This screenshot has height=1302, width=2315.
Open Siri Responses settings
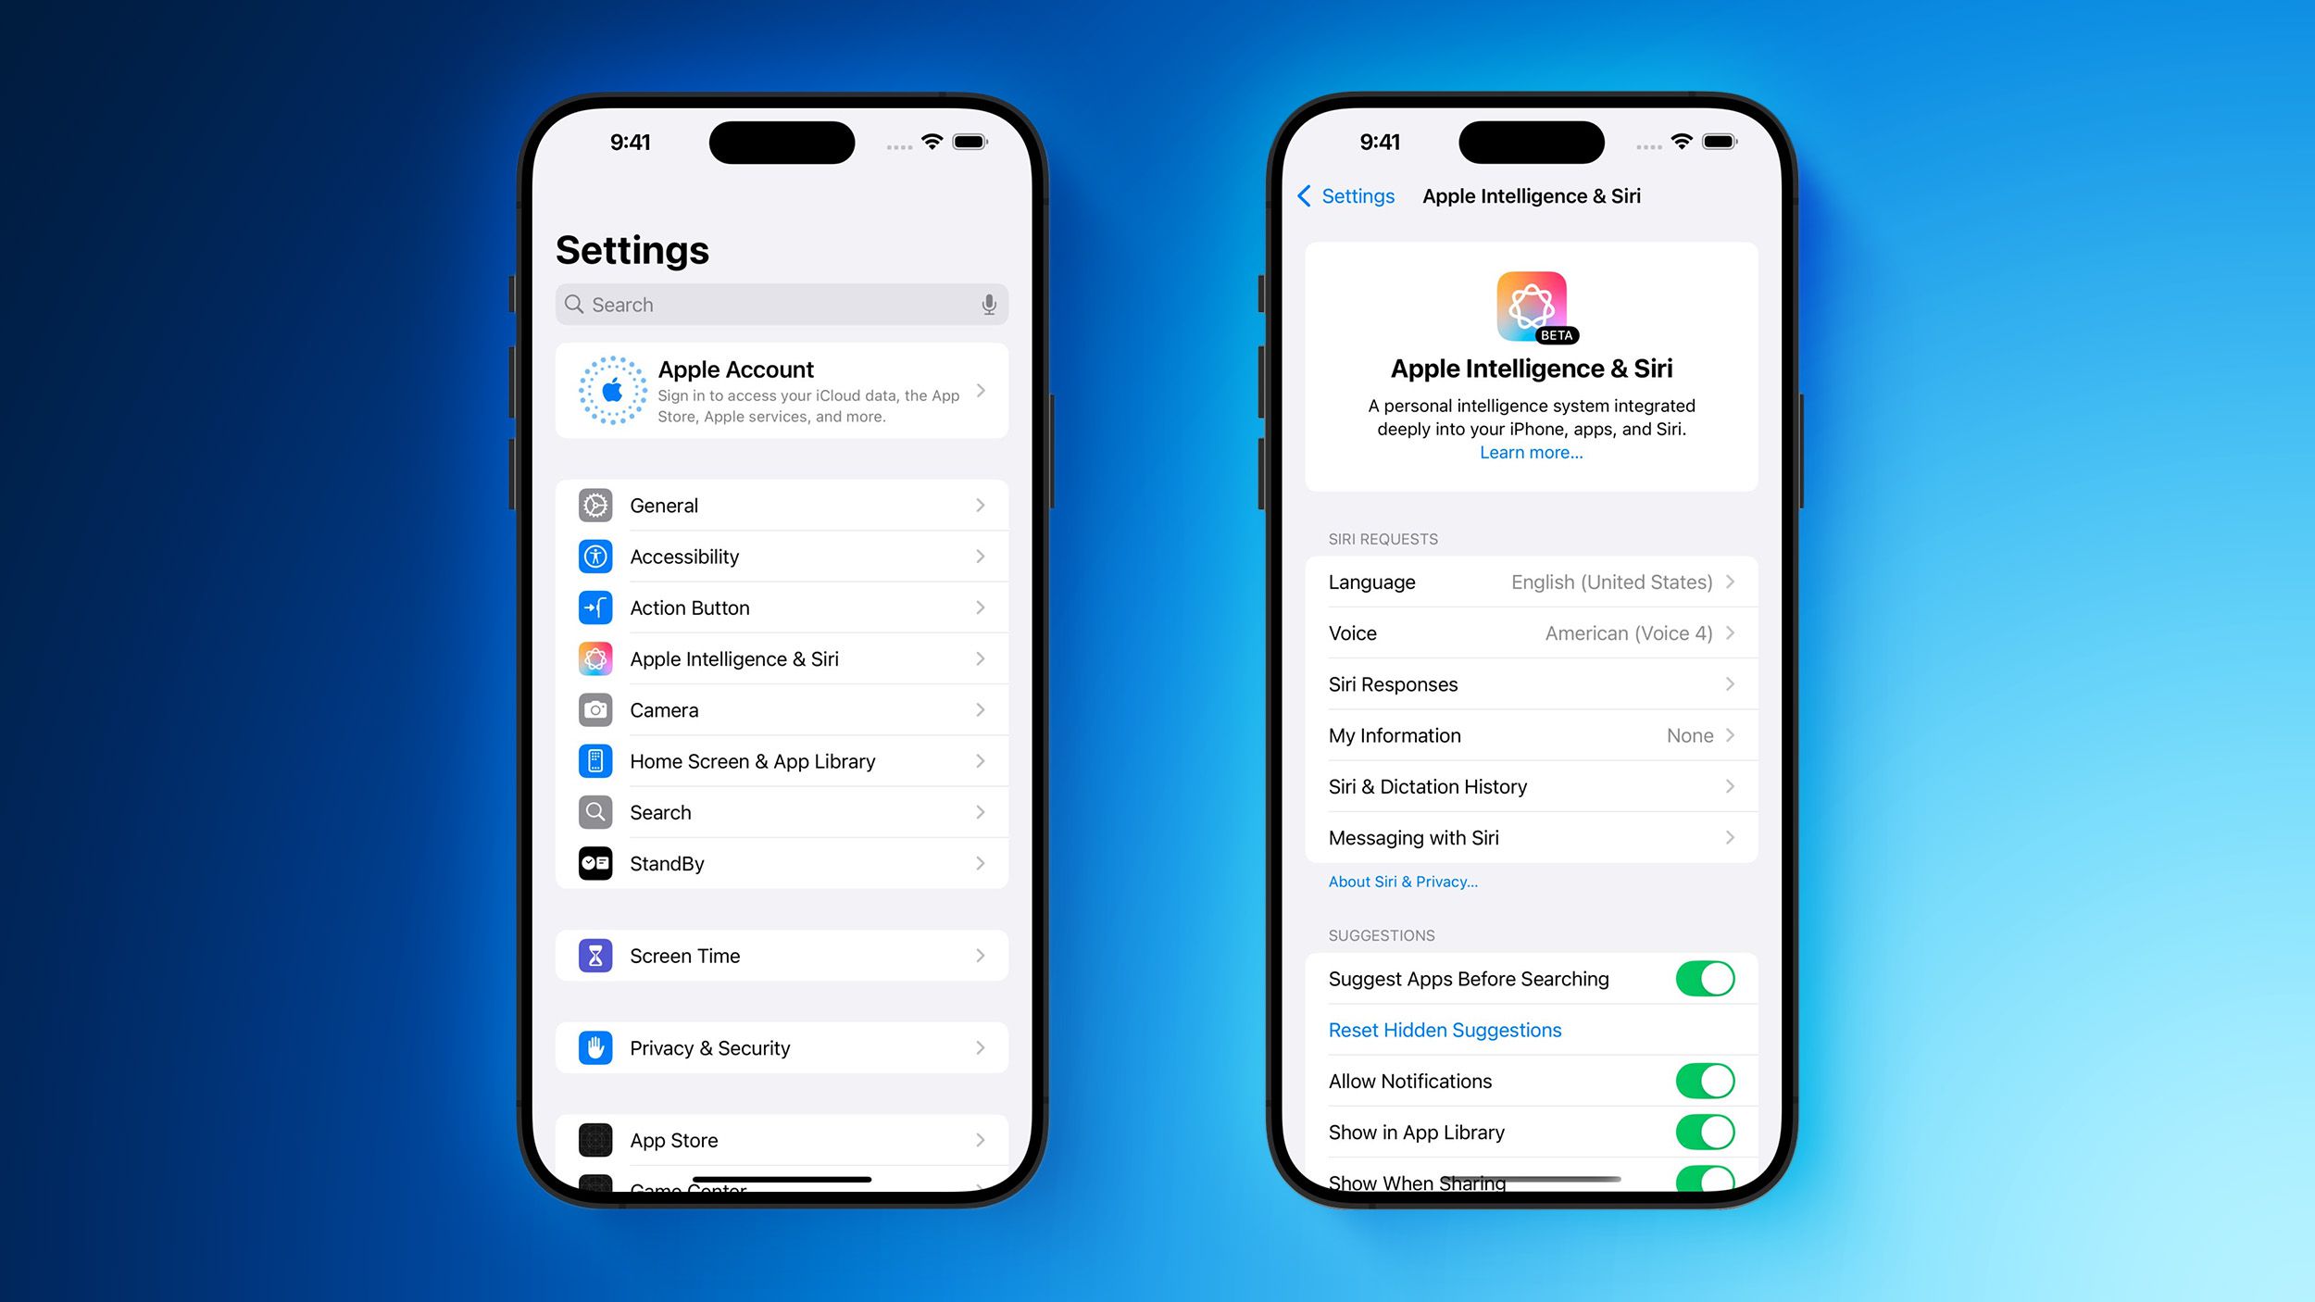pos(1530,683)
